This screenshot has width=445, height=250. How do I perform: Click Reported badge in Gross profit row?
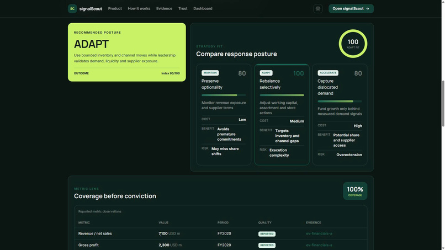pos(267,245)
